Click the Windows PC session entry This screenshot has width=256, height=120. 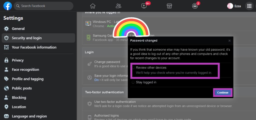[x=169, y=24]
